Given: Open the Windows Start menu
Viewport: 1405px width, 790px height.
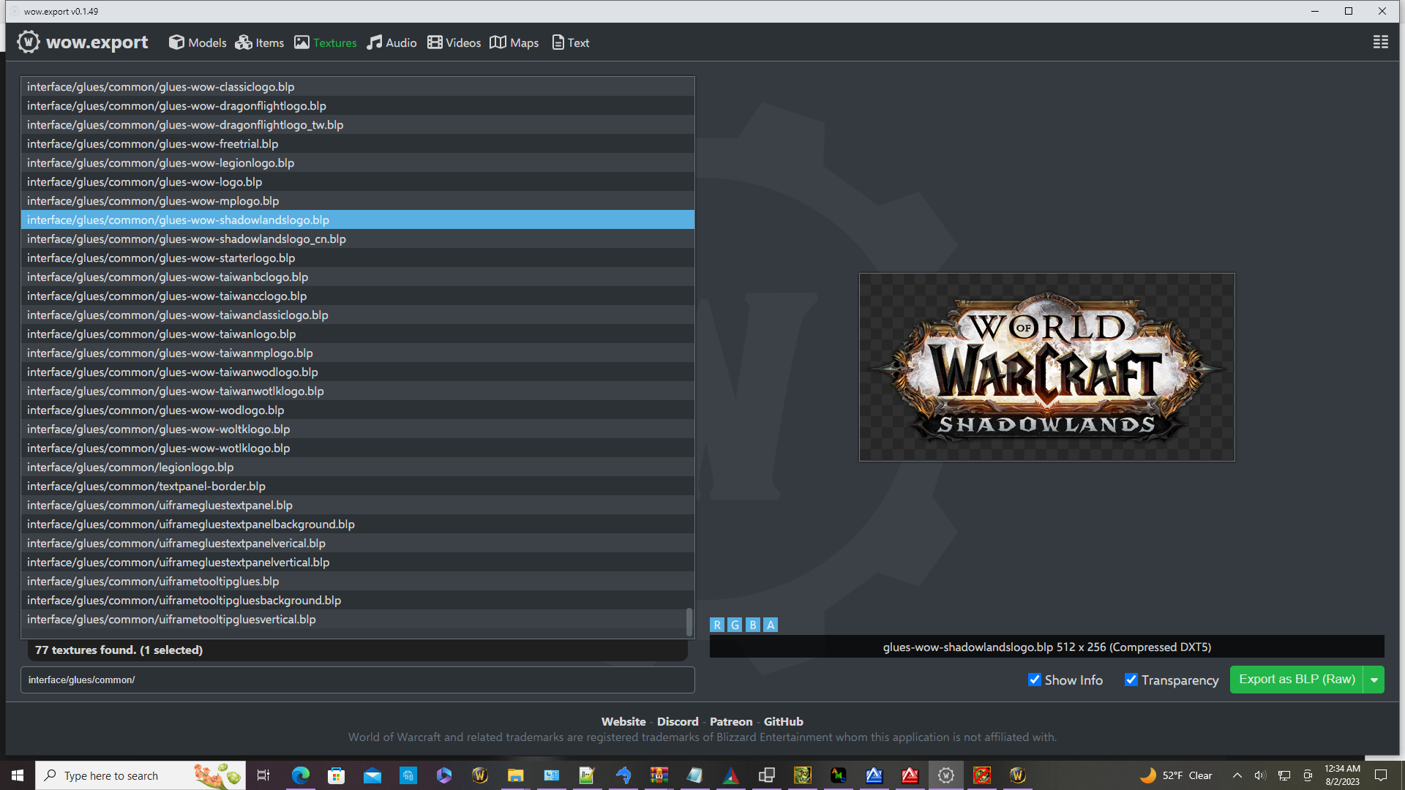Looking at the screenshot, I should [x=18, y=775].
